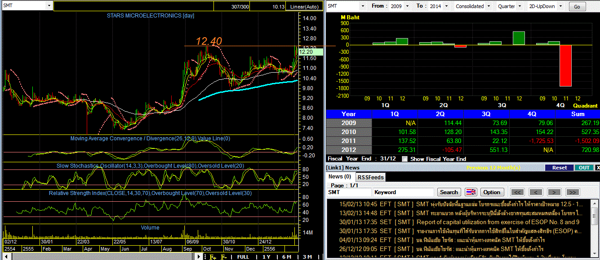The height and width of the screenshot is (260, 600).
Task: Click the Sum column header
Action: pyautogui.click(x=578, y=114)
